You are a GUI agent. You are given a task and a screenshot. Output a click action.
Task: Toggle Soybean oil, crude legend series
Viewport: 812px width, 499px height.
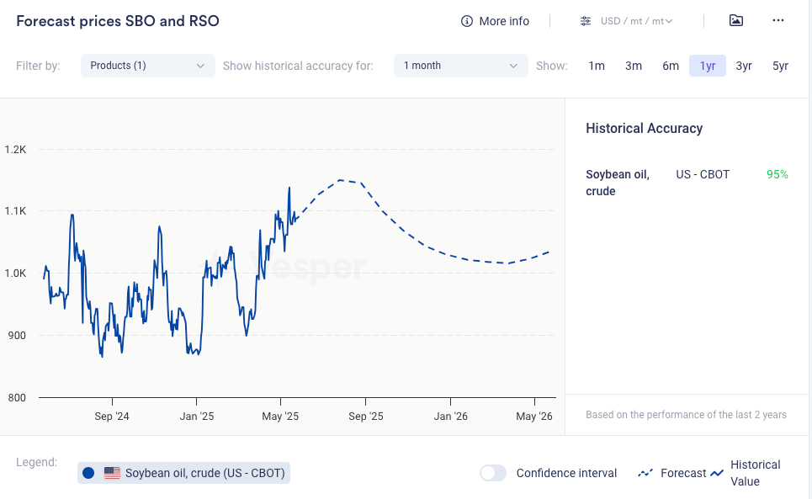click(x=204, y=473)
